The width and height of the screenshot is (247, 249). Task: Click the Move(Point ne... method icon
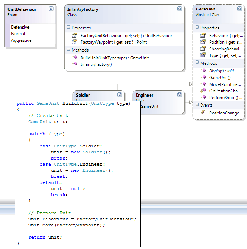tap(203, 84)
